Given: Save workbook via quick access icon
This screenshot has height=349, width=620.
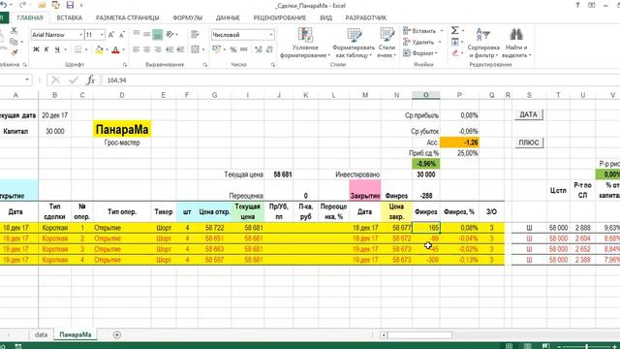Looking at the screenshot, I should [x=70, y=5].
